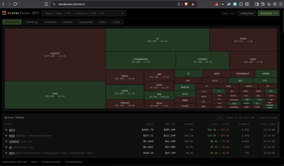Click the robinhood mainnet footer link
This screenshot has width=284, height=166.
pos(15,162)
